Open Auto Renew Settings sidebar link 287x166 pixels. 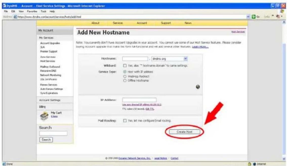click(51, 89)
